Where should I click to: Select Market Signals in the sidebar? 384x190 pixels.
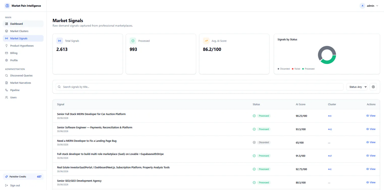tap(23, 38)
